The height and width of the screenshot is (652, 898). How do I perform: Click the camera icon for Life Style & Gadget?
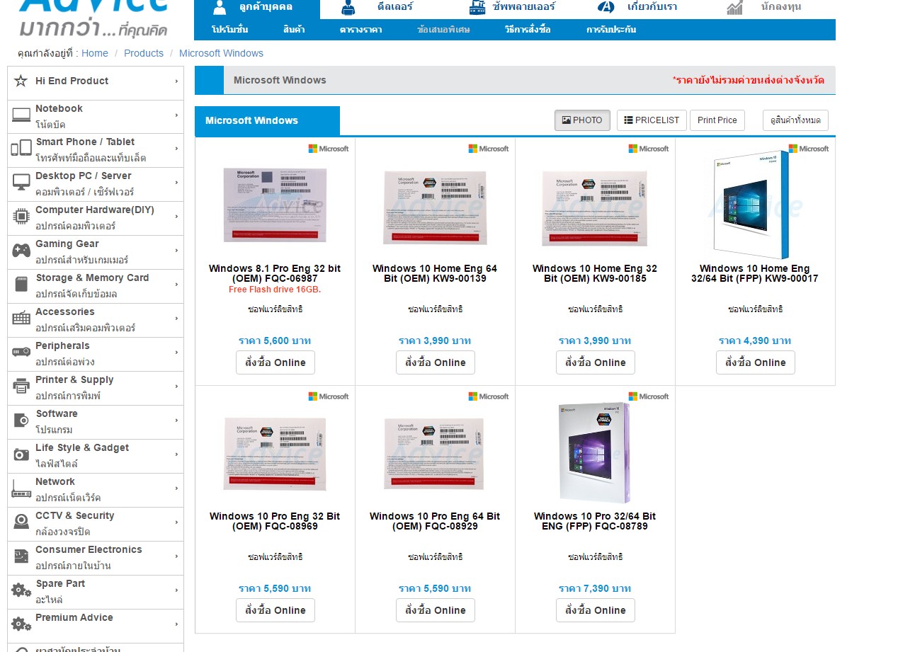(x=21, y=454)
